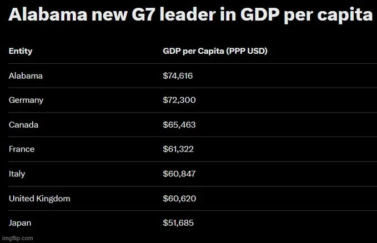Image resolution: width=377 pixels, height=243 pixels.
Task: Click the $72,300 GDP value
Action: click(x=179, y=100)
